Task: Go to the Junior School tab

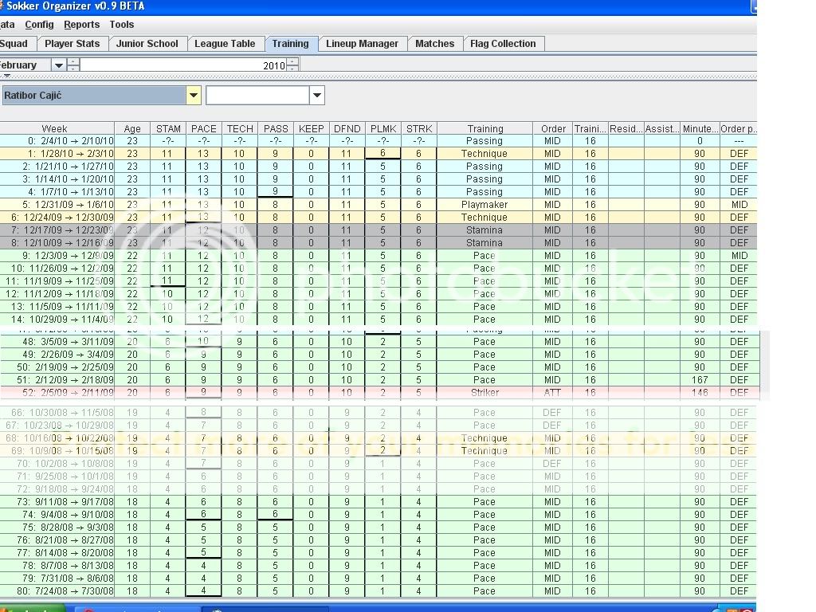Action: [x=147, y=44]
